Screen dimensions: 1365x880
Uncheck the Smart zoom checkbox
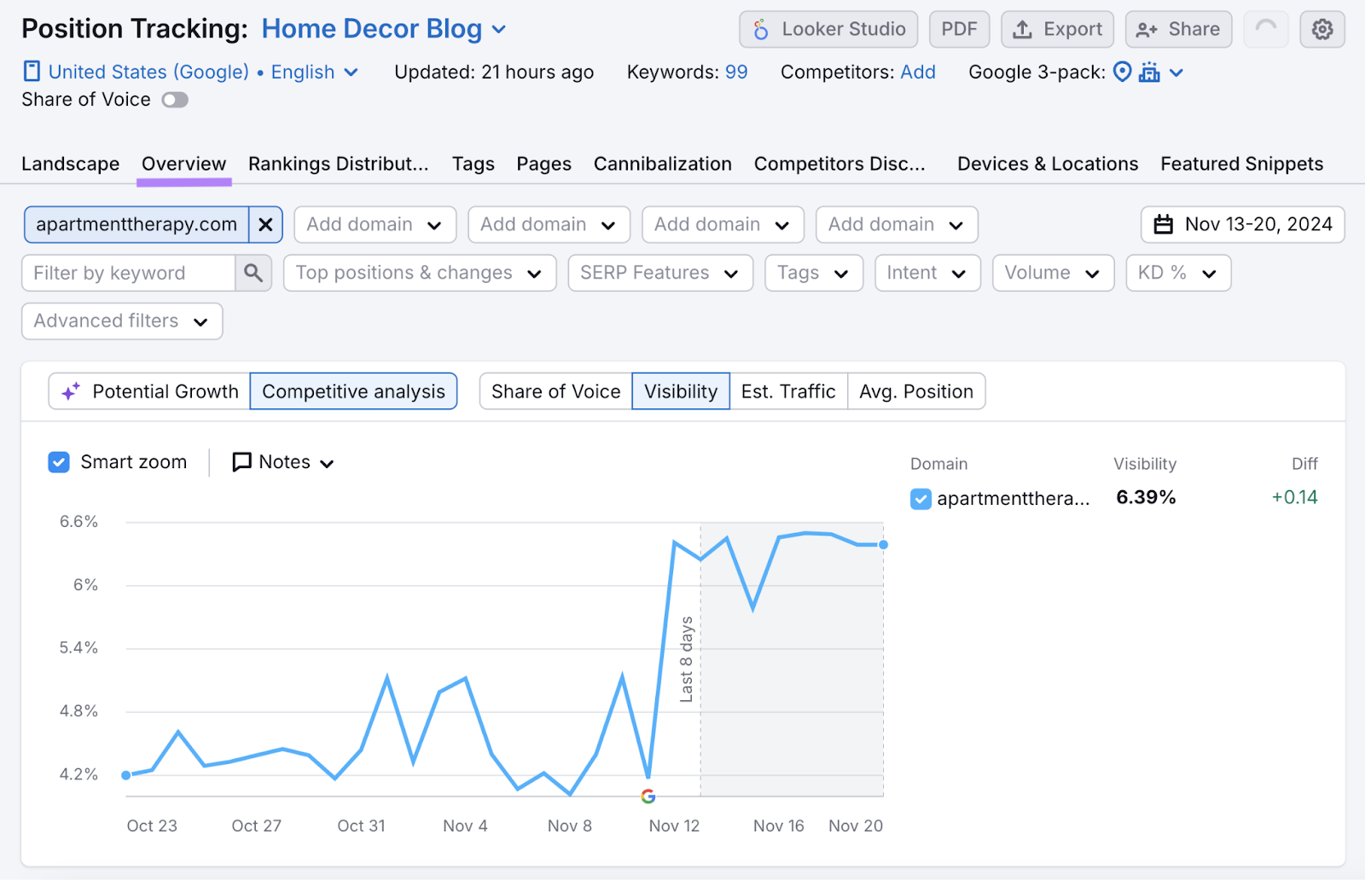coord(58,461)
